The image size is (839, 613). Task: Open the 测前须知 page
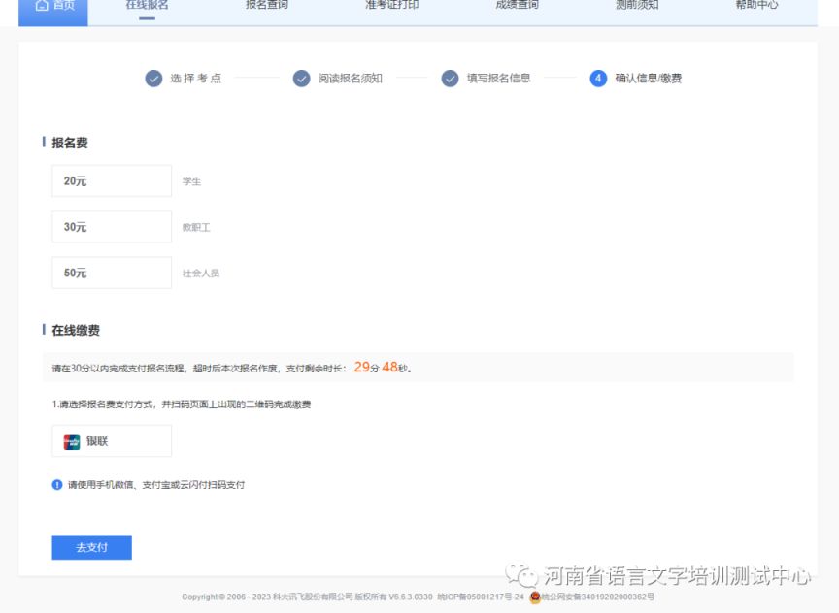[636, 6]
